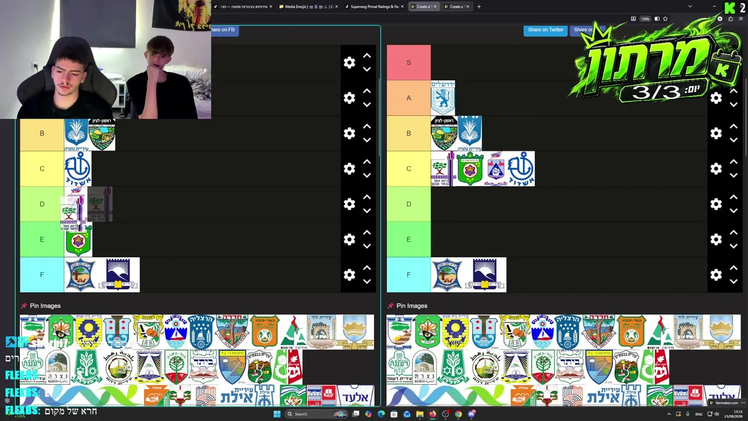The height and width of the screenshot is (421, 748).
Task: Switch to the Media Emojis tab
Action: pyautogui.click(x=309, y=6)
